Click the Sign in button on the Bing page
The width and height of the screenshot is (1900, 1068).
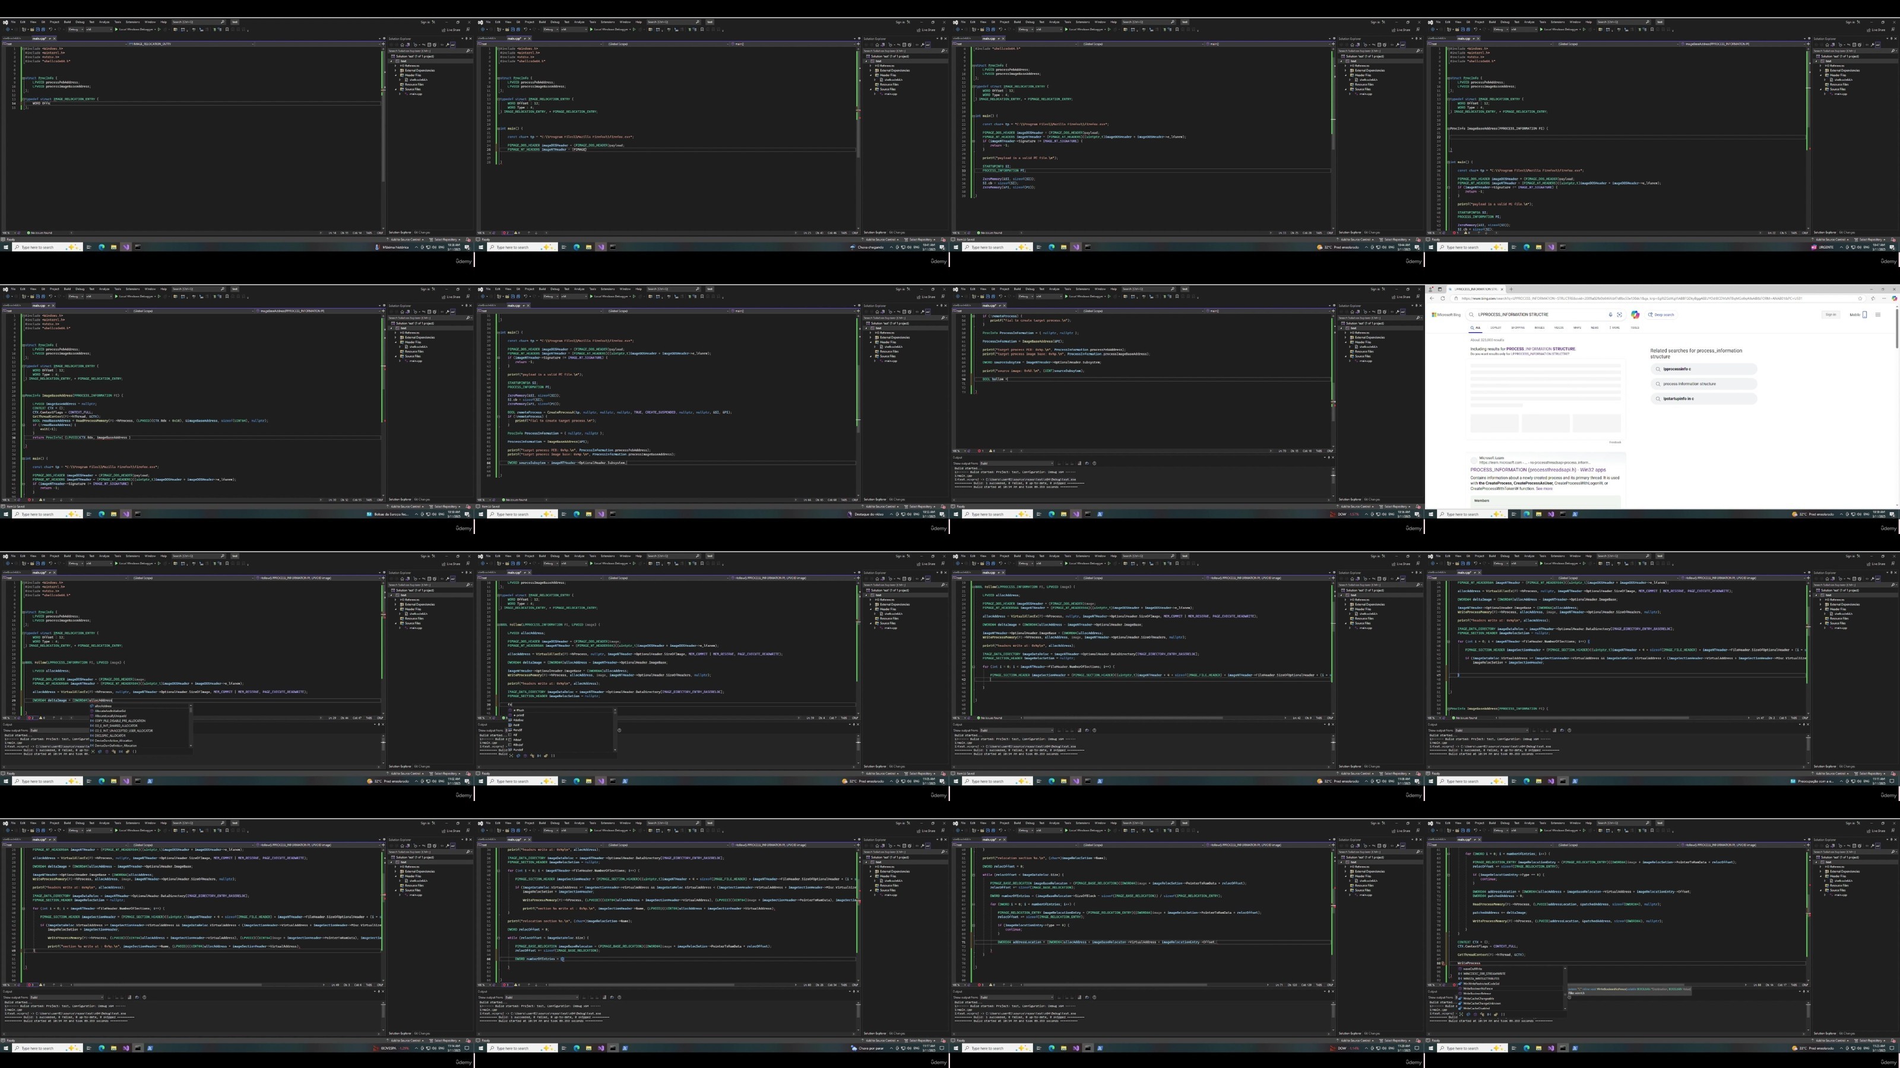tap(1831, 314)
